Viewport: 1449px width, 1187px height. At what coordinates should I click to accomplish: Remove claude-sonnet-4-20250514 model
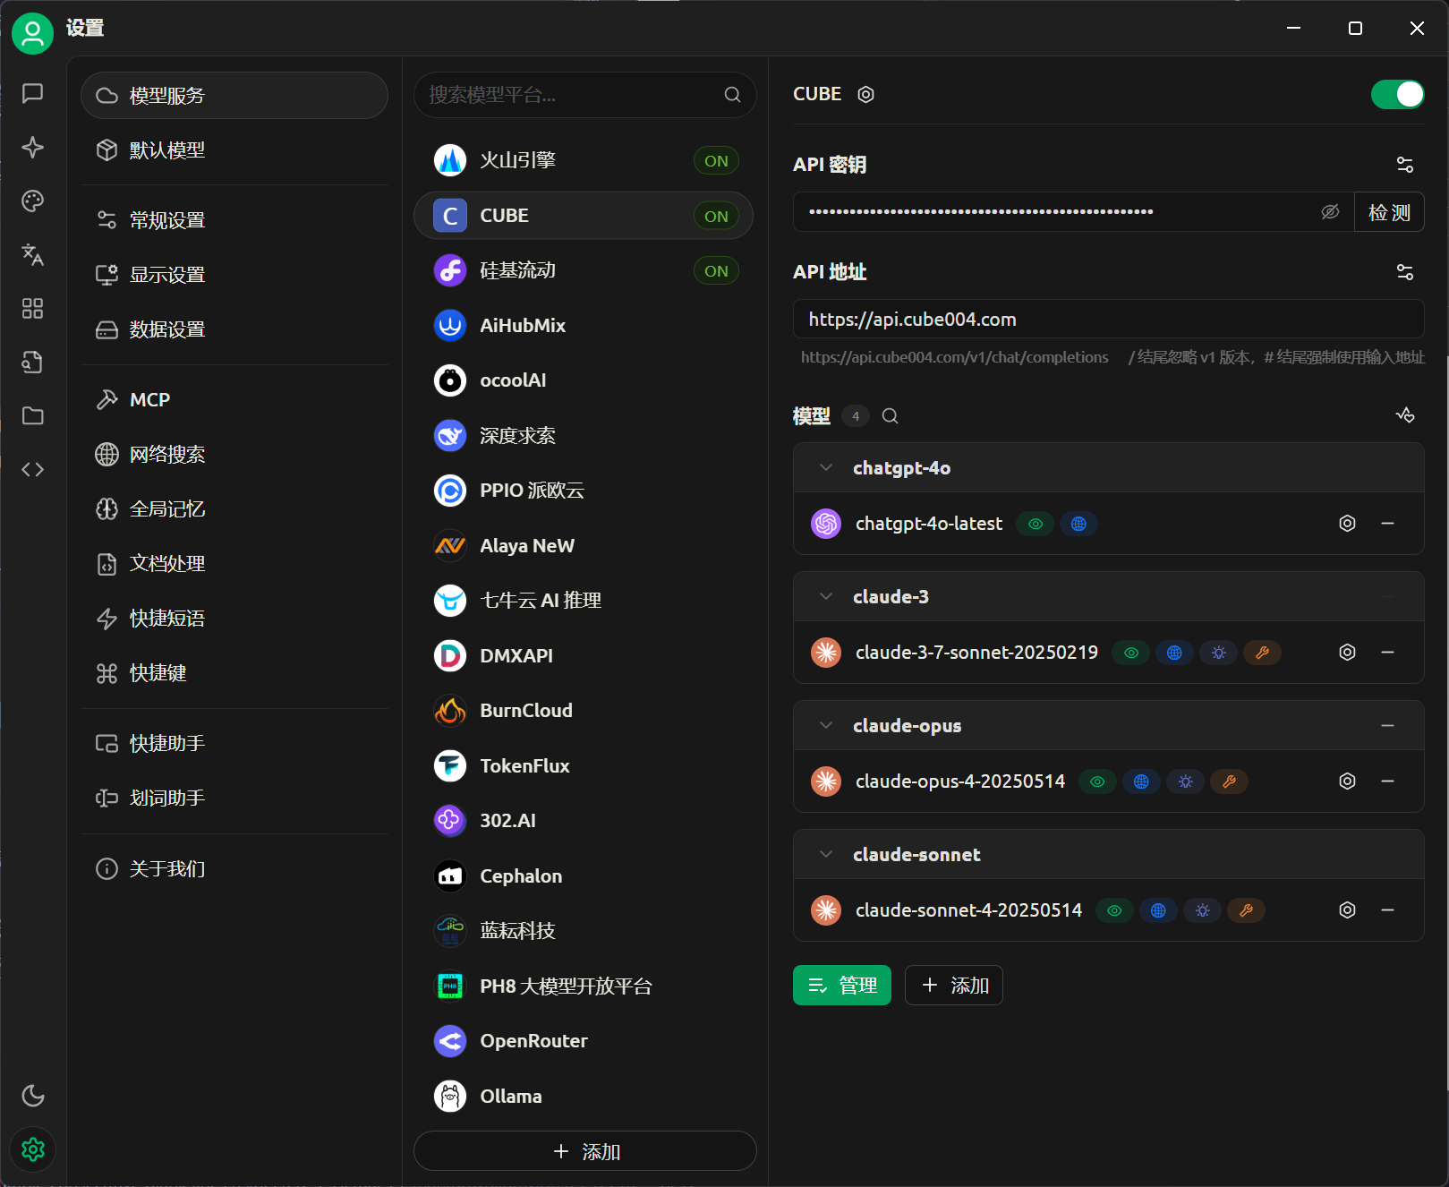tap(1387, 910)
